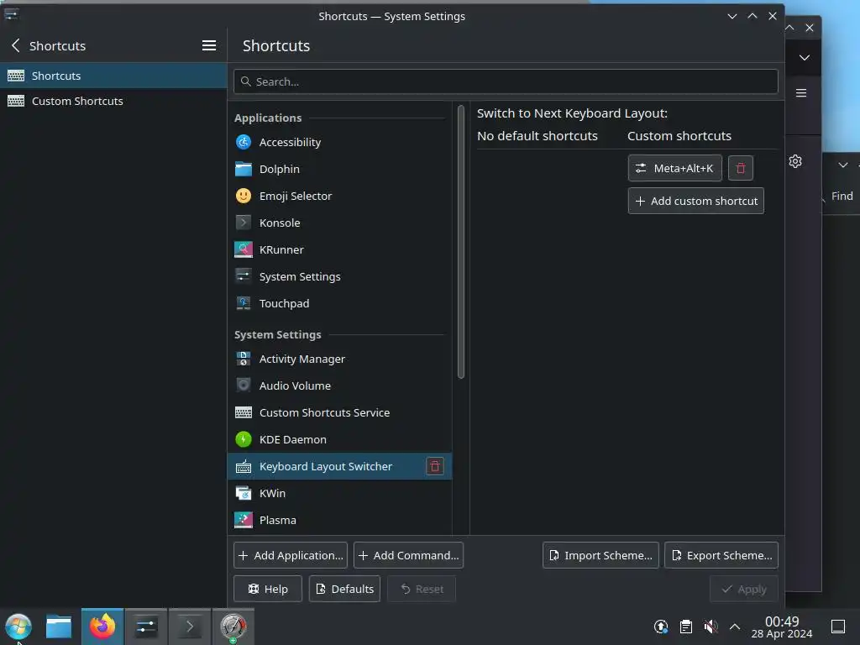The width and height of the screenshot is (860, 645).
Task: Select the Emoji Selector entry
Action: click(x=339, y=196)
